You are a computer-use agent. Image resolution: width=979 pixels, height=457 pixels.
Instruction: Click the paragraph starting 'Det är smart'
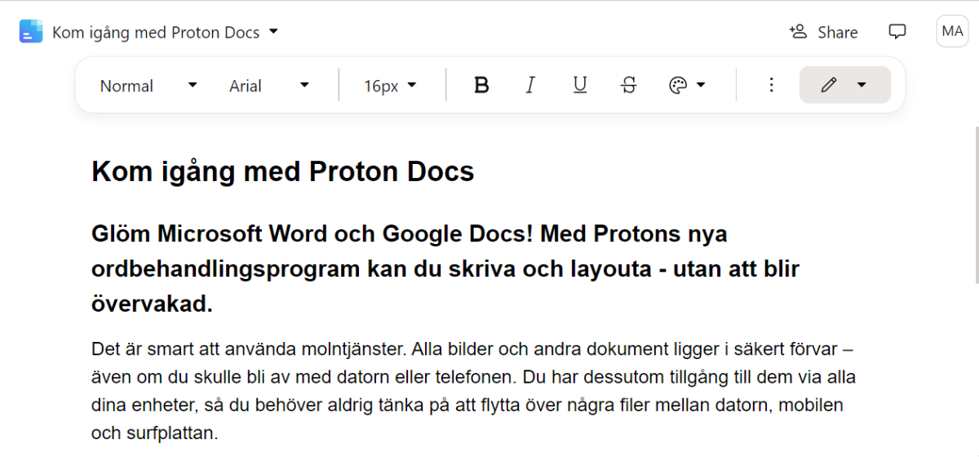click(x=473, y=391)
